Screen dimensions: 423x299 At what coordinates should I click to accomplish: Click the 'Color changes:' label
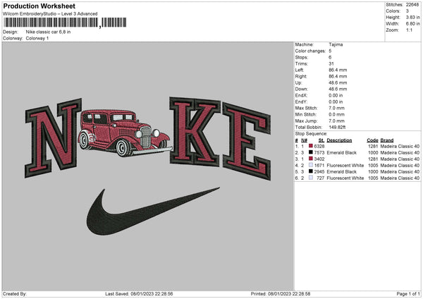pyautogui.click(x=310, y=51)
